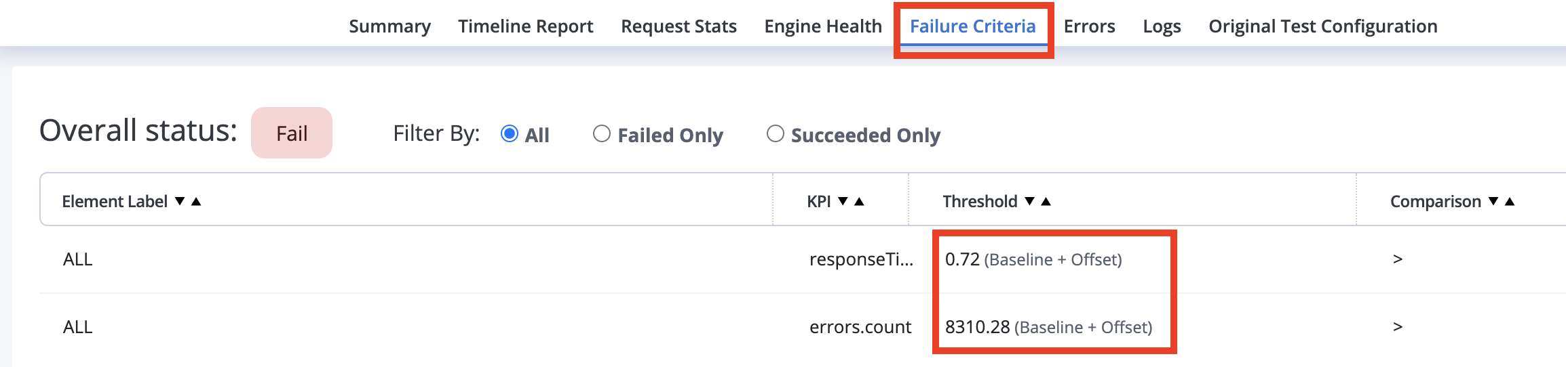Sort Element Label column descending arrow
The height and width of the screenshot is (367, 1566).
(x=180, y=201)
